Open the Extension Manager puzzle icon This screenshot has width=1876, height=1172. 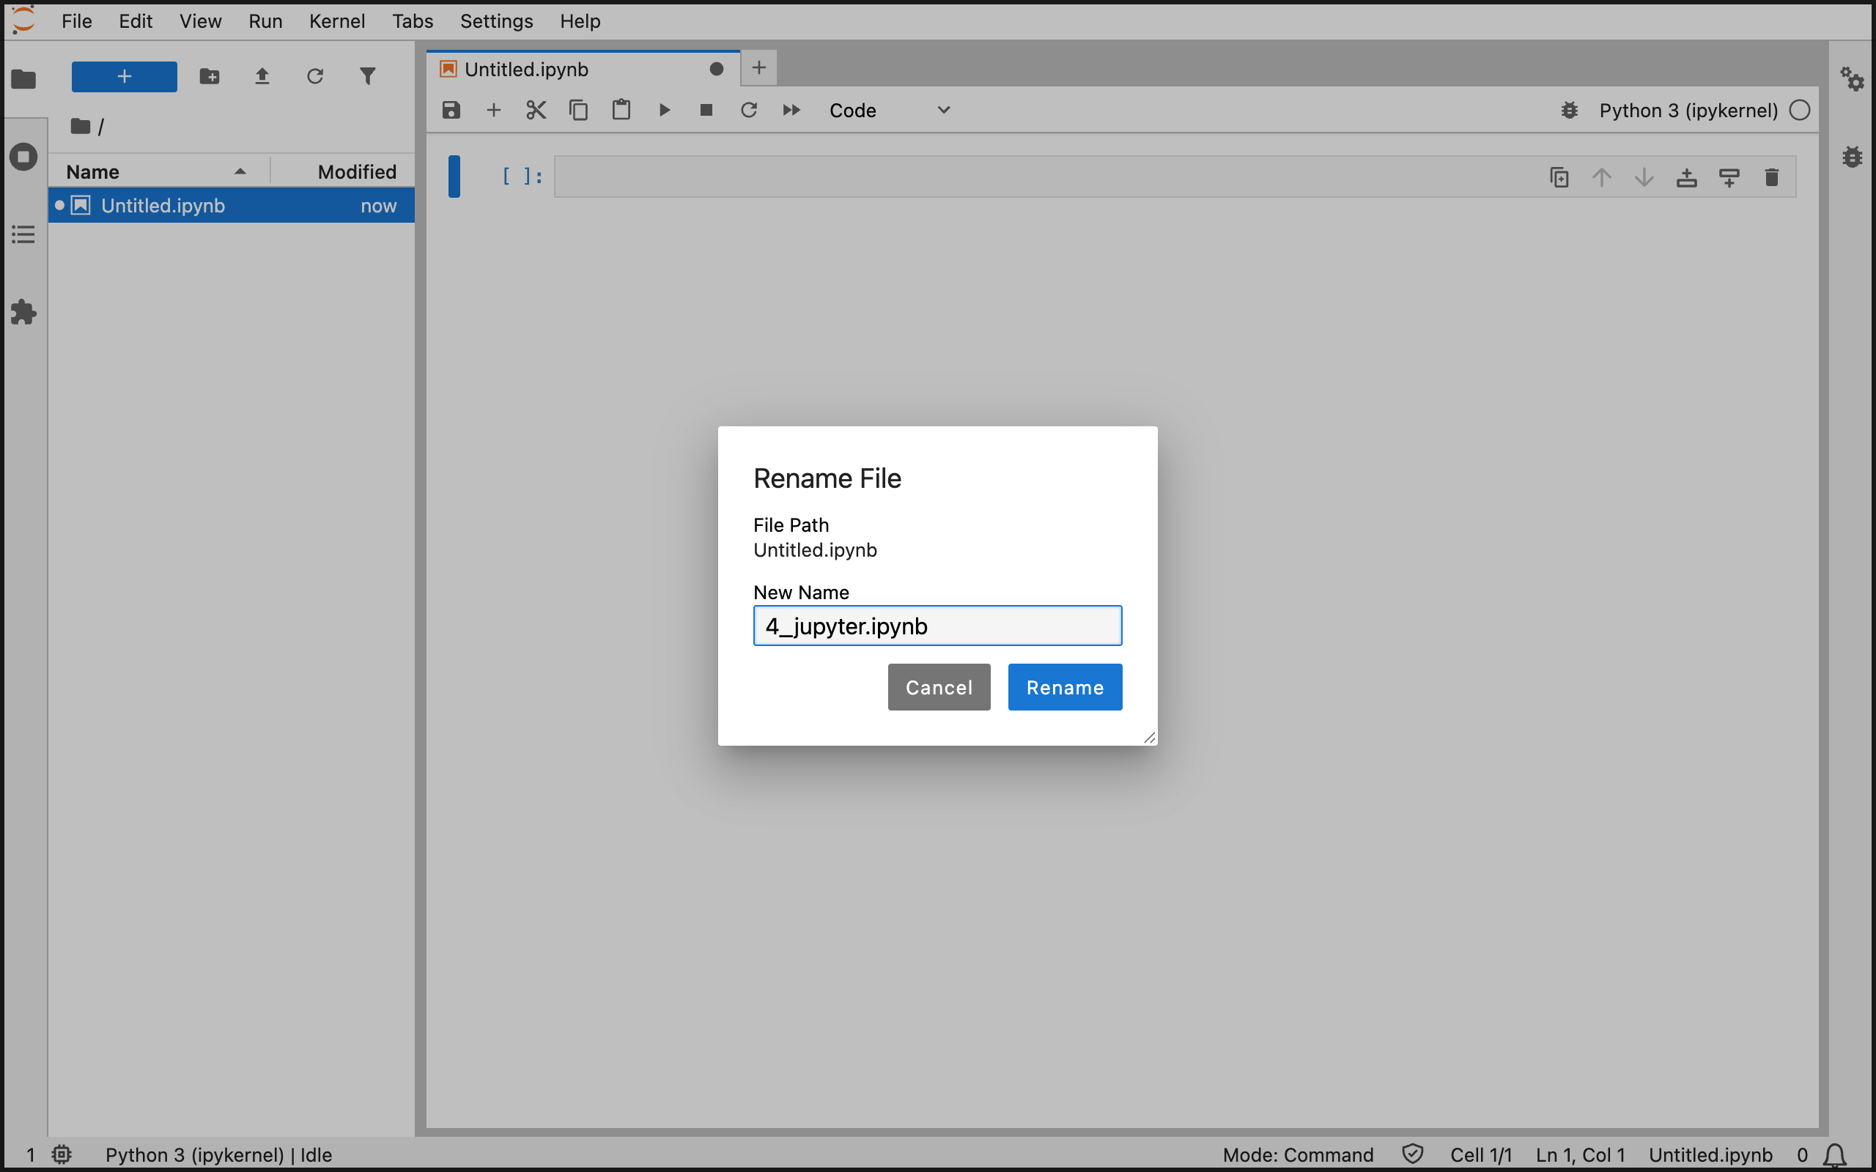(x=23, y=312)
